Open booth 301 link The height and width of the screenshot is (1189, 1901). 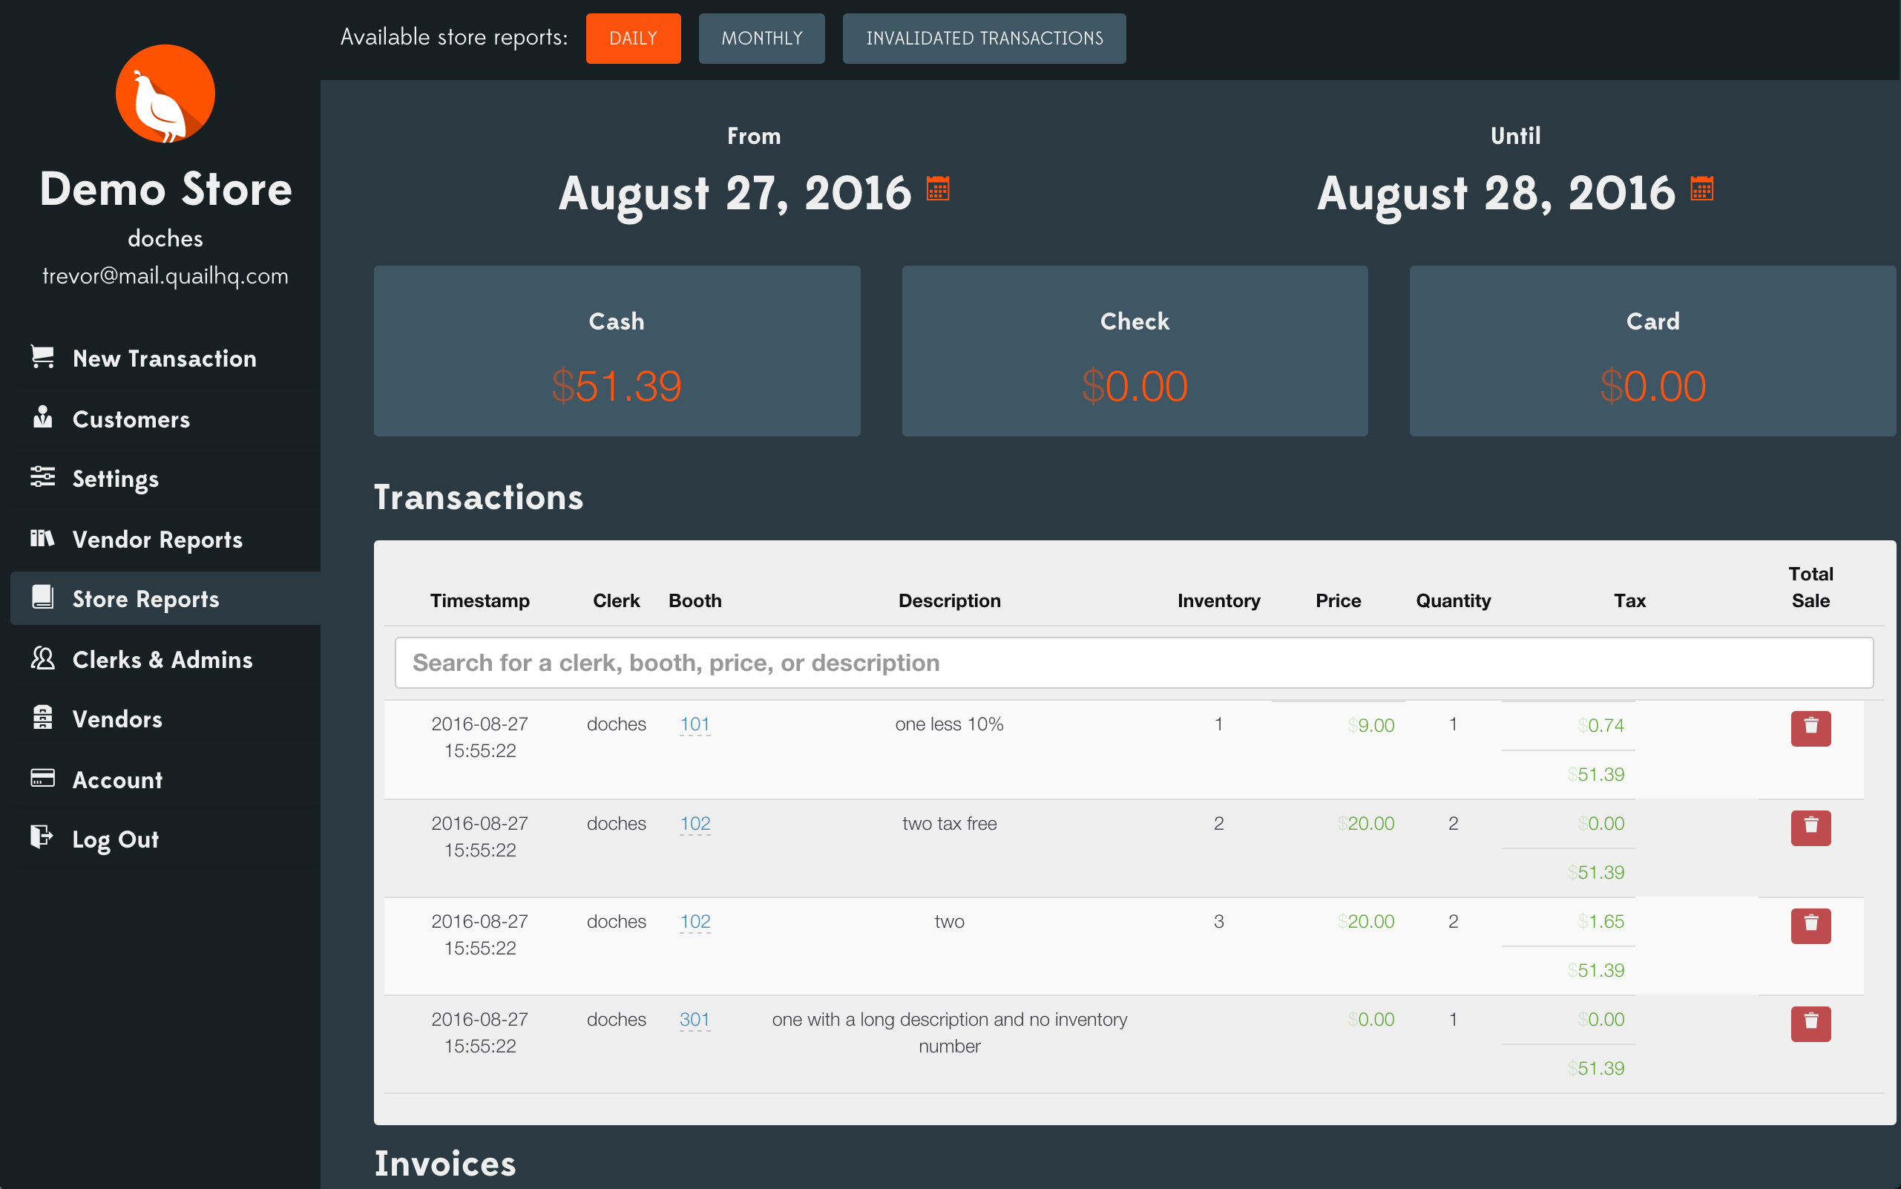[x=695, y=1019]
